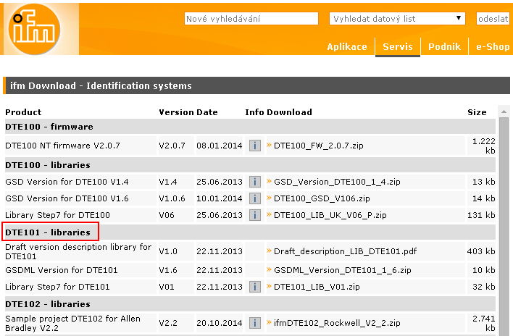The image size is (513, 336).
Task: Click the vertical scrollbar thumb
Action: (504, 225)
